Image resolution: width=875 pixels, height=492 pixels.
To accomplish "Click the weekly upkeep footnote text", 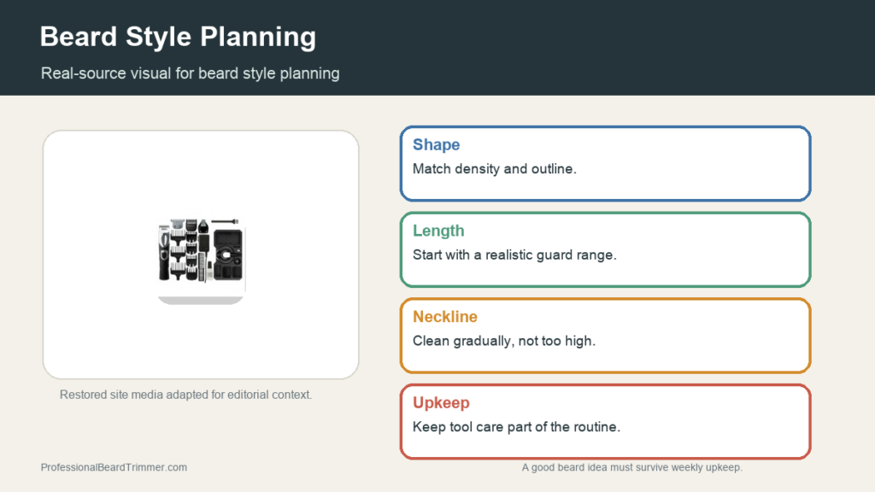I will pos(631,467).
